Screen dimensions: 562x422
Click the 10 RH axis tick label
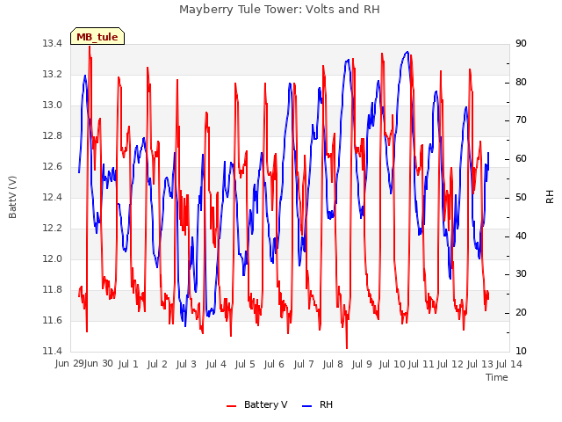click(521, 351)
